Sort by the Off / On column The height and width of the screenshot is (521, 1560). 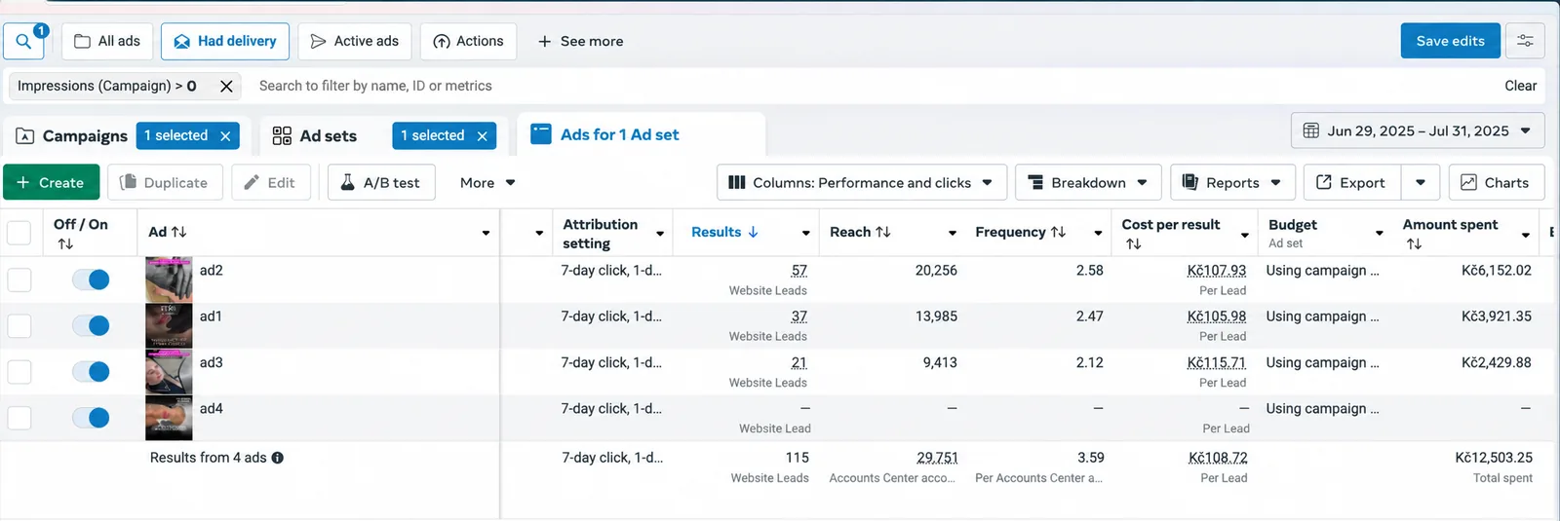tap(65, 244)
